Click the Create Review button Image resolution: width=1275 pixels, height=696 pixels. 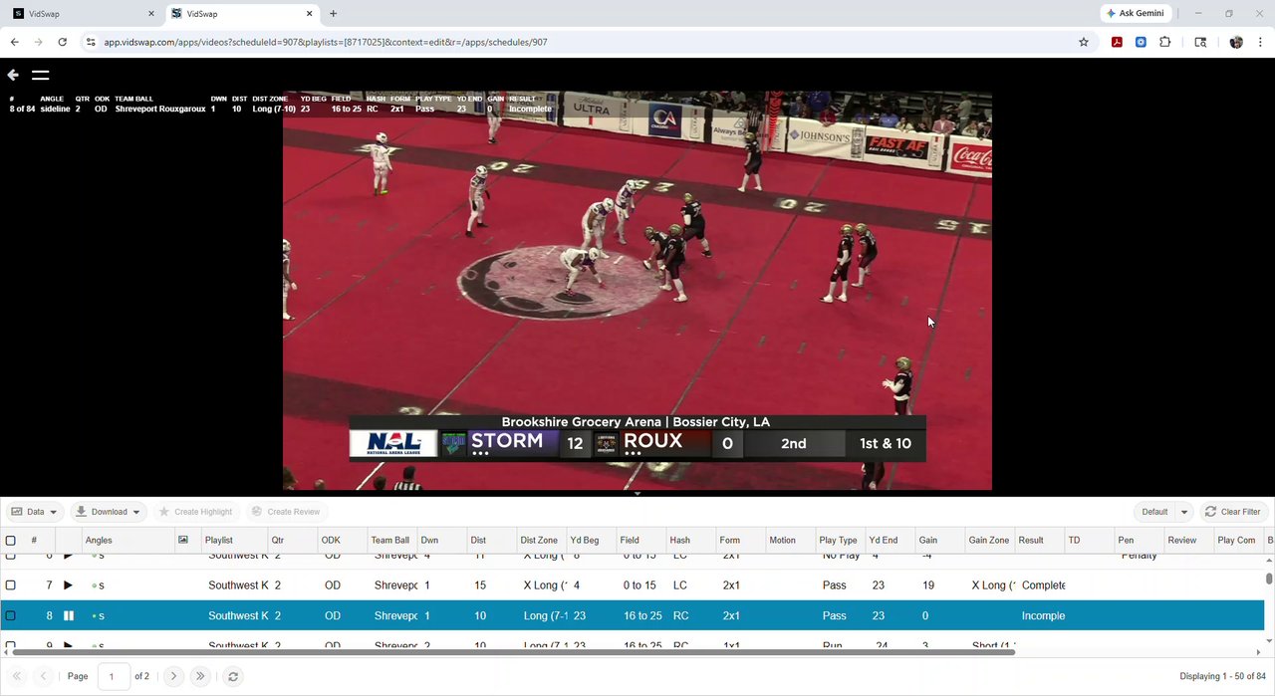(x=286, y=512)
